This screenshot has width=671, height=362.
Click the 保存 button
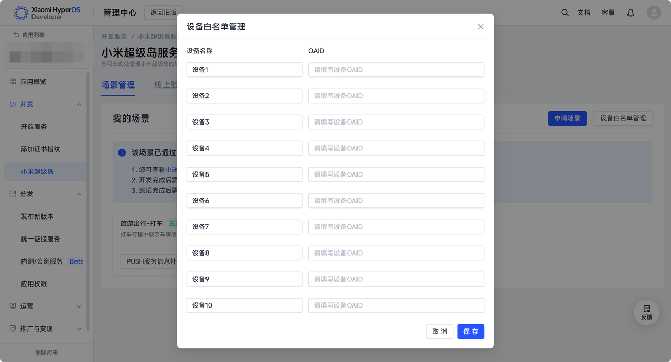click(470, 332)
